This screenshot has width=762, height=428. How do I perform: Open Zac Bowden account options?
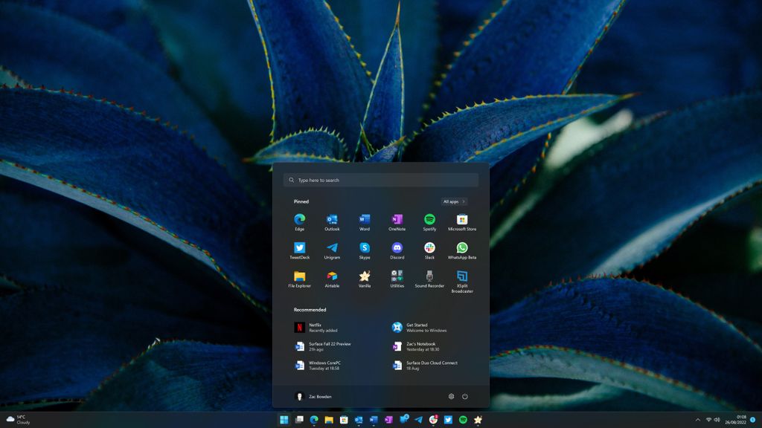pos(309,396)
